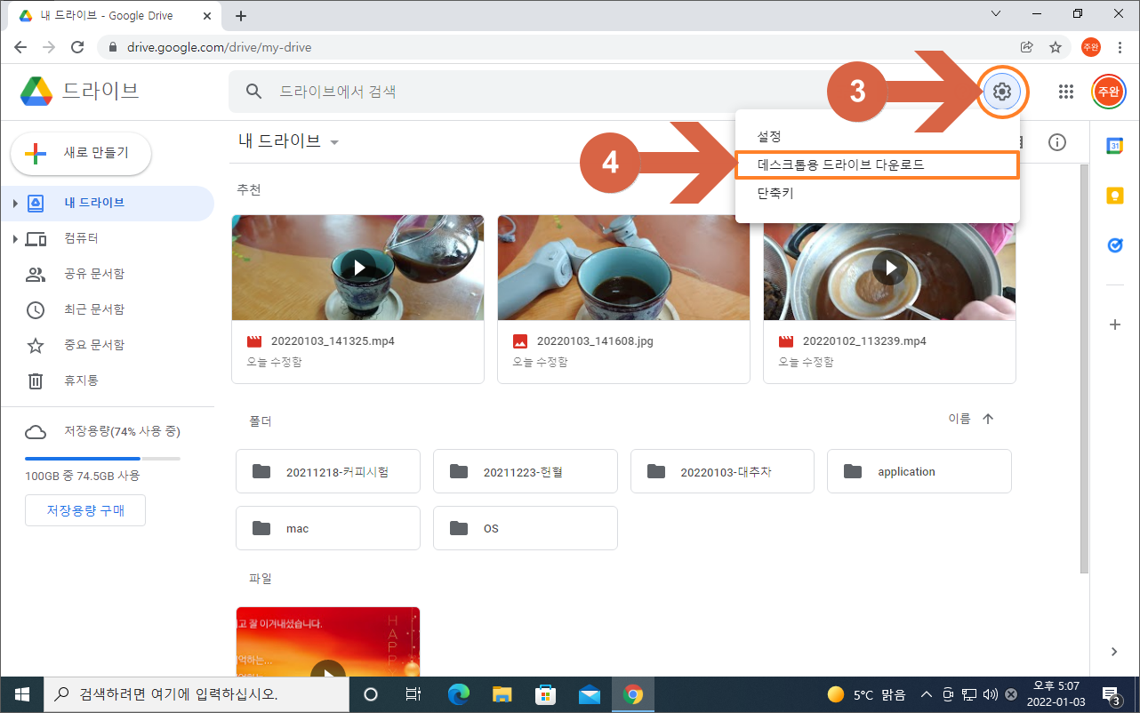Open Google Calendar side panel icon
Image resolution: width=1140 pixels, height=713 pixels.
tap(1115, 147)
